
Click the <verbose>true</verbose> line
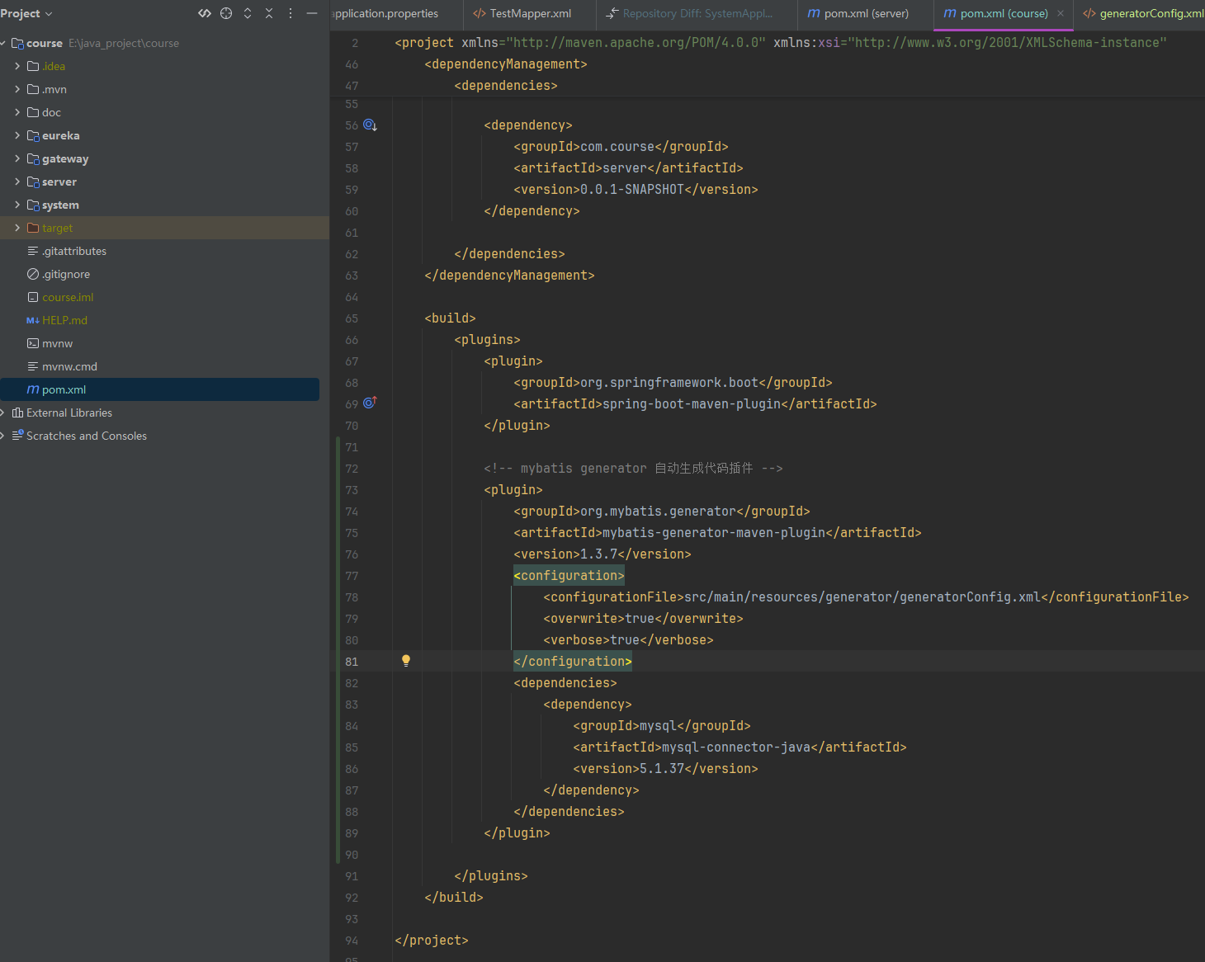pos(628,640)
